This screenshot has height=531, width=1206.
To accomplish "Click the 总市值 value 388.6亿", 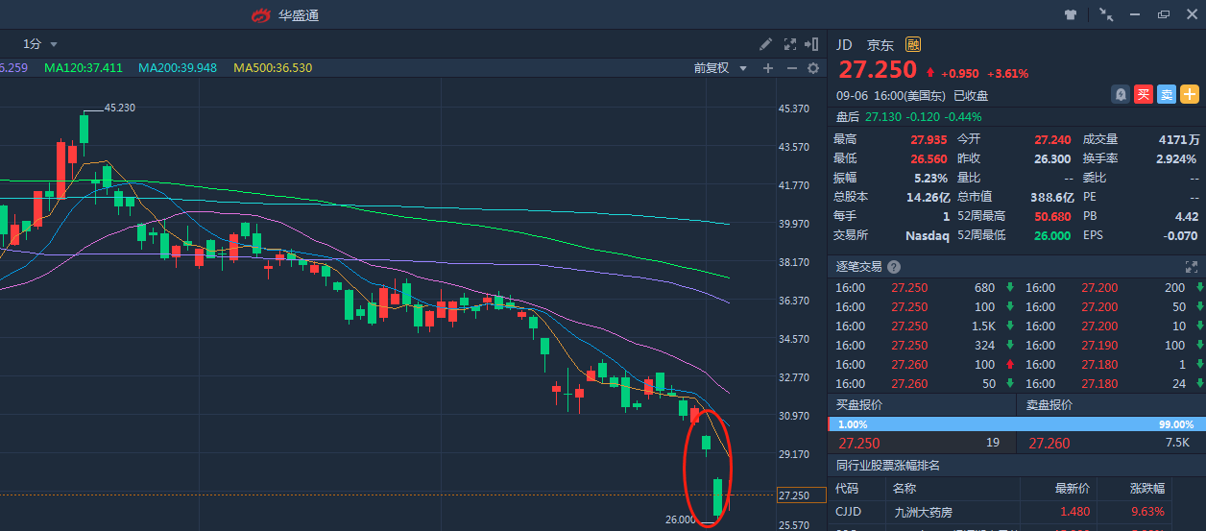I will point(1051,197).
